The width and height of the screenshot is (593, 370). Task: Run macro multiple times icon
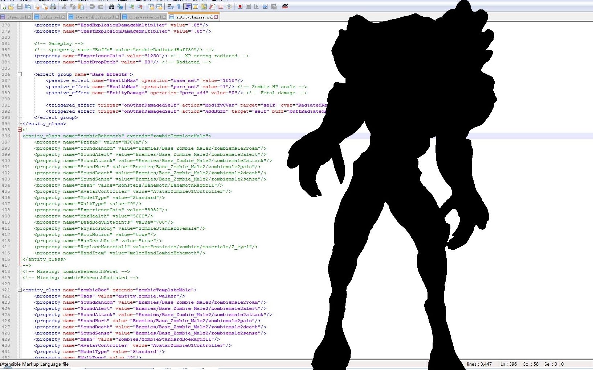pos(265,7)
